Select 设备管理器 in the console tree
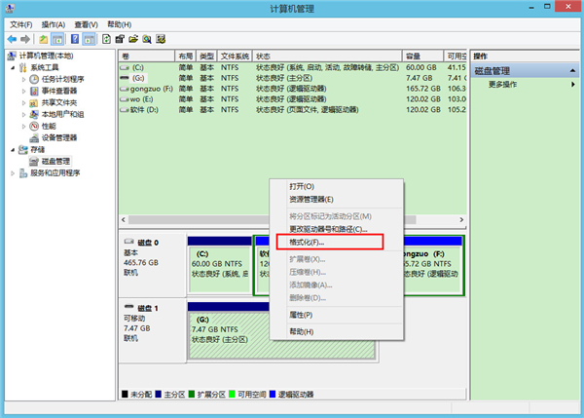584x418 pixels. pos(58,137)
